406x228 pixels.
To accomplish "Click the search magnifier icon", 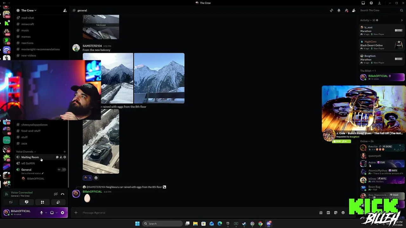I will point(401,10).
